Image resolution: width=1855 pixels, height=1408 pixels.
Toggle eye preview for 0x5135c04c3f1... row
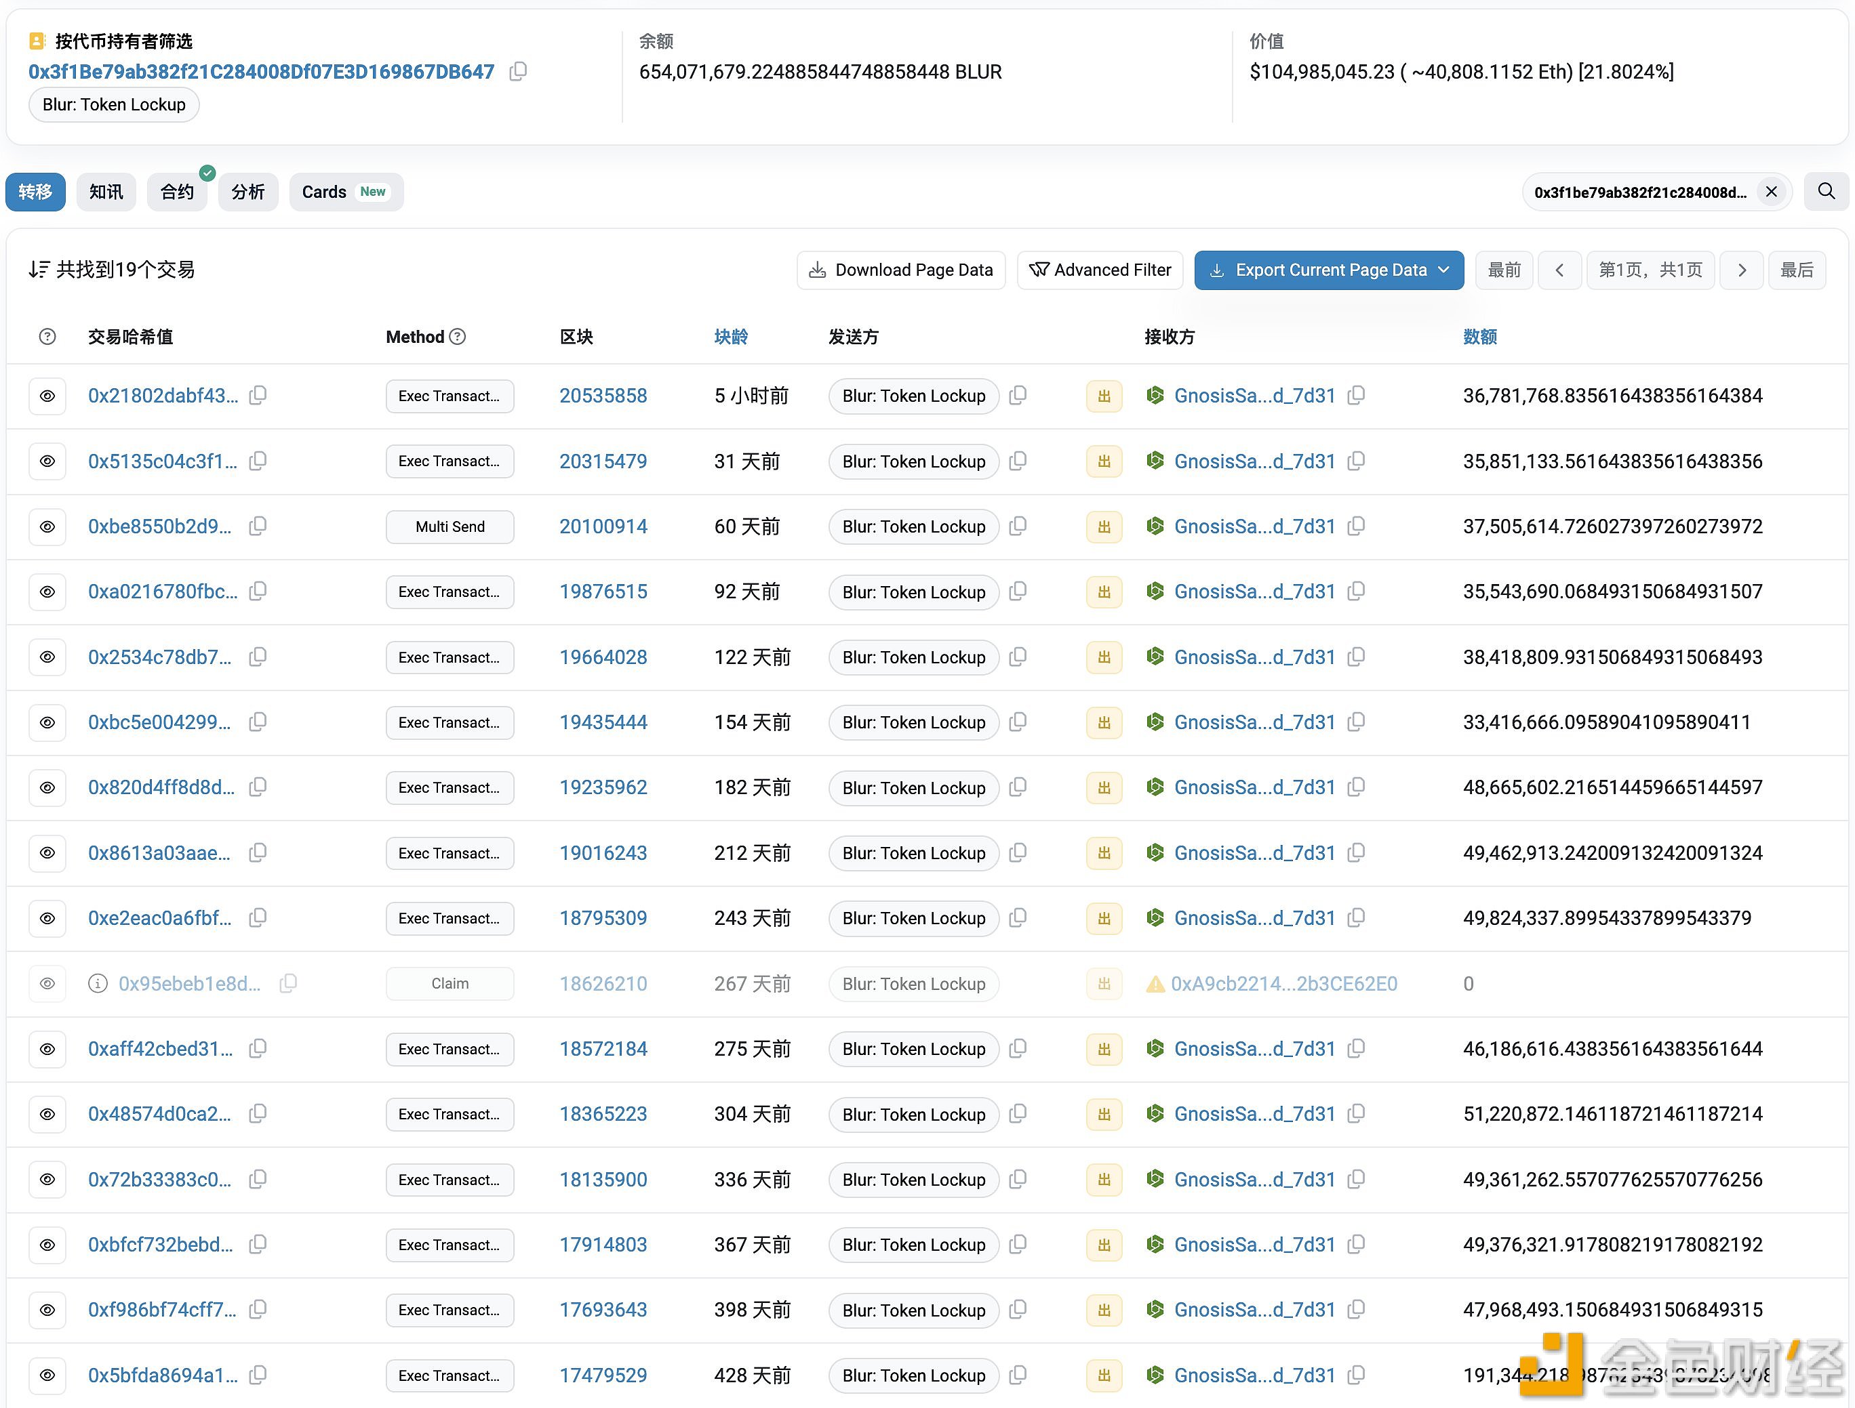pyautogui.click(x=48, y=461)
